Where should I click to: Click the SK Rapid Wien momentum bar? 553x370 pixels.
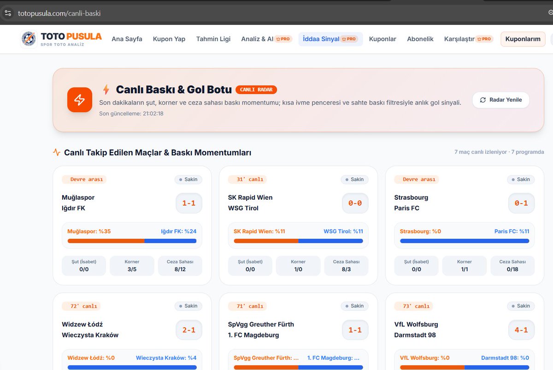pyautogui.click(x=298, y=241)
